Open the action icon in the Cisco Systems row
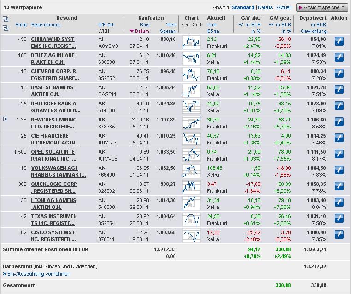This screenshot has height=294, width=351. 339,235
